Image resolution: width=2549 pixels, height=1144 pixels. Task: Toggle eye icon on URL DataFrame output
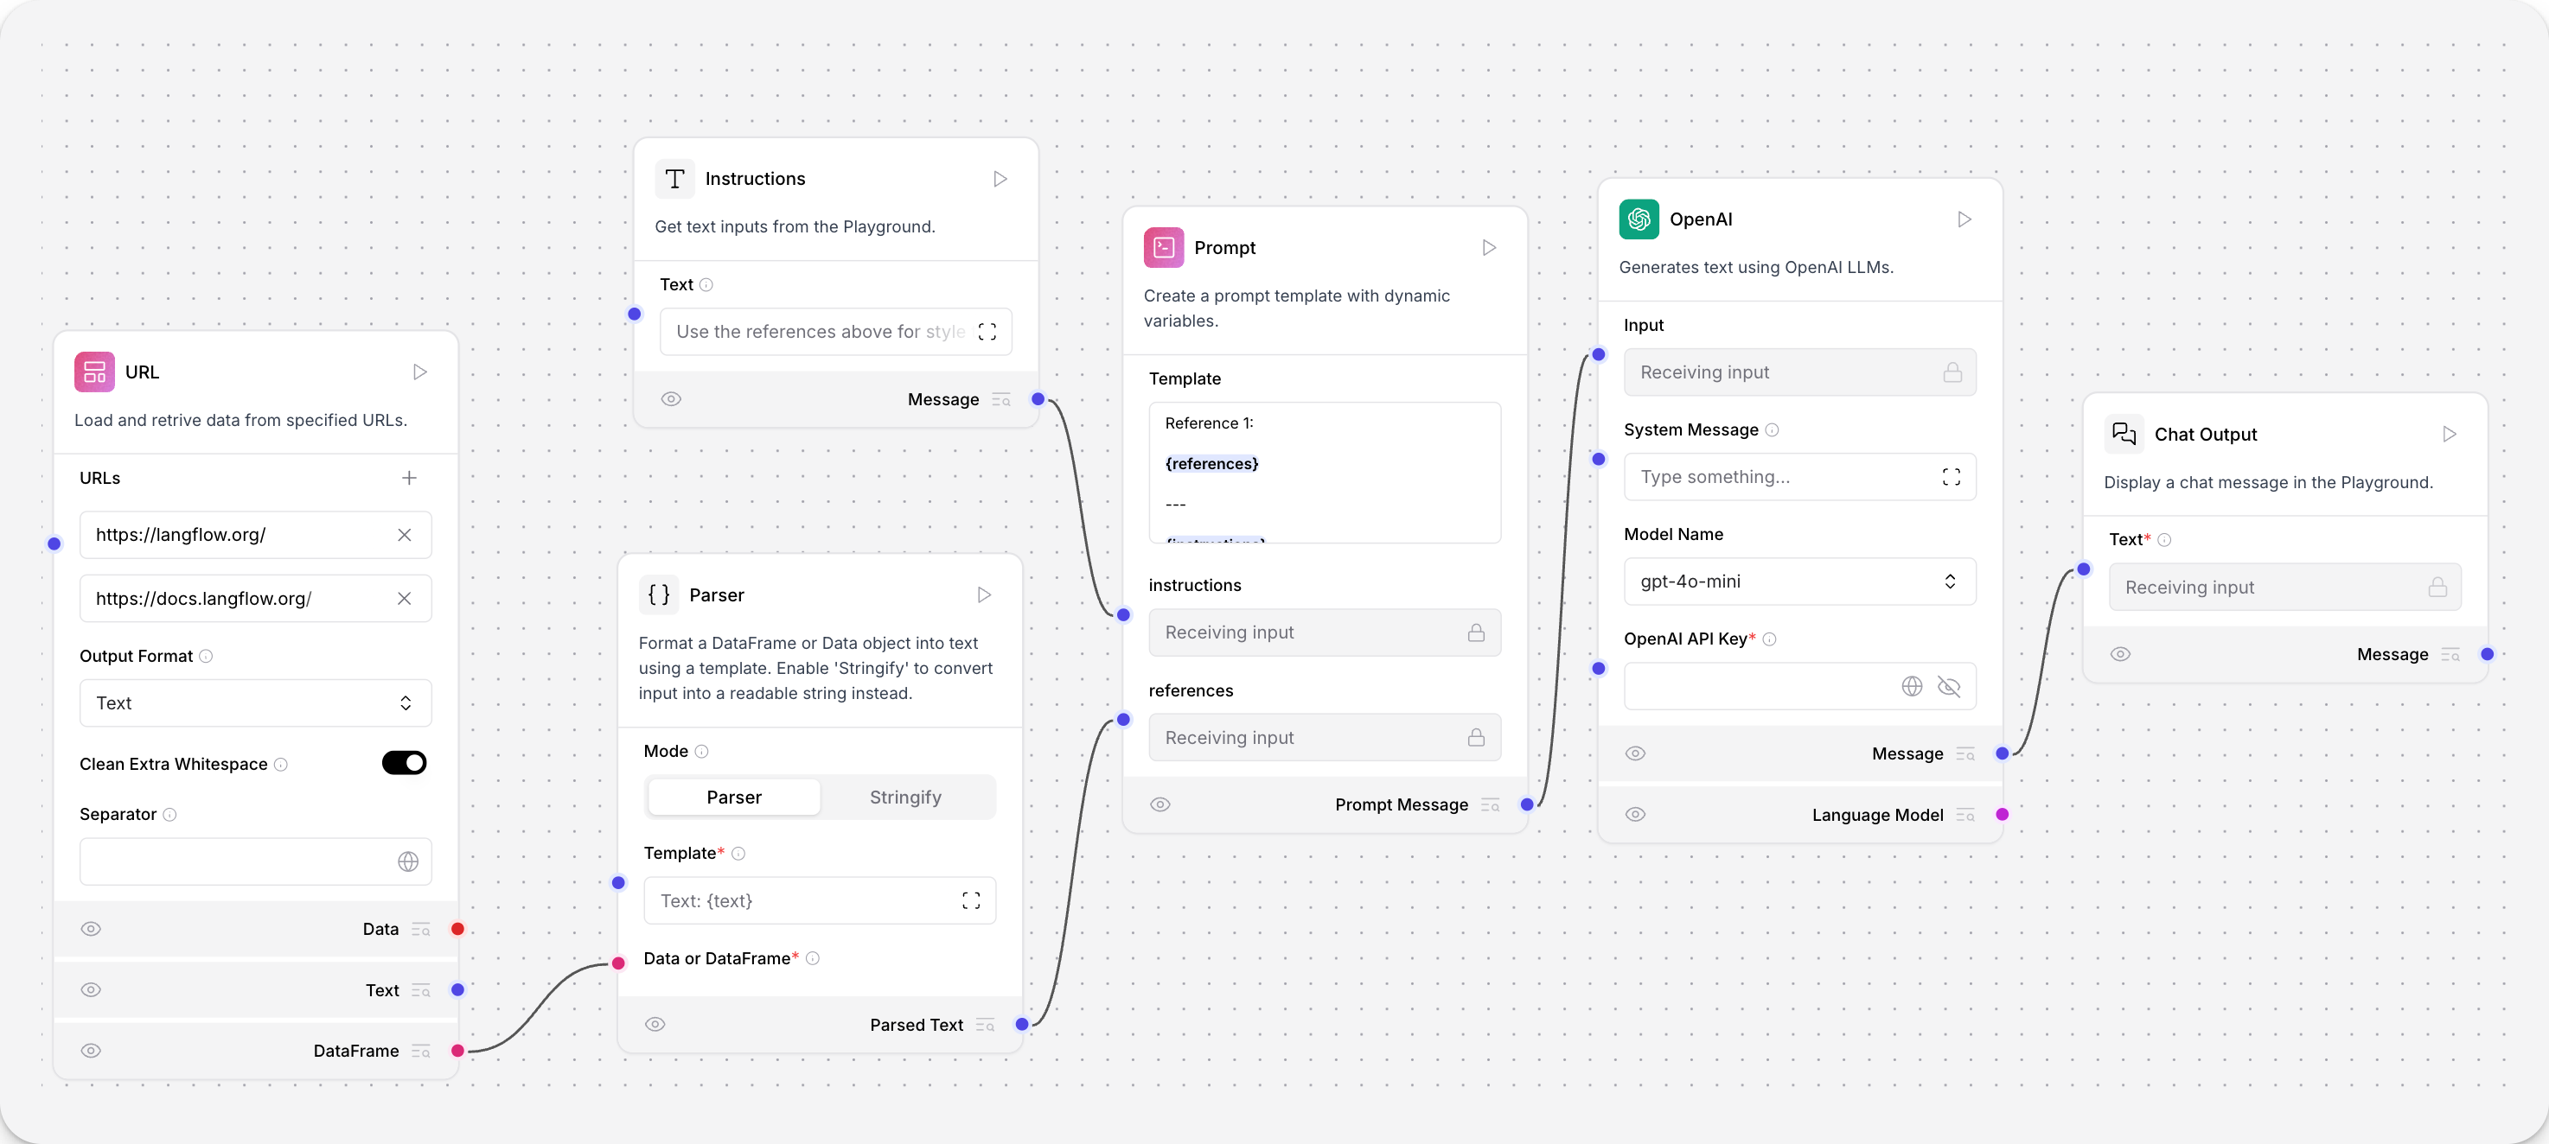coord(91,1051)
